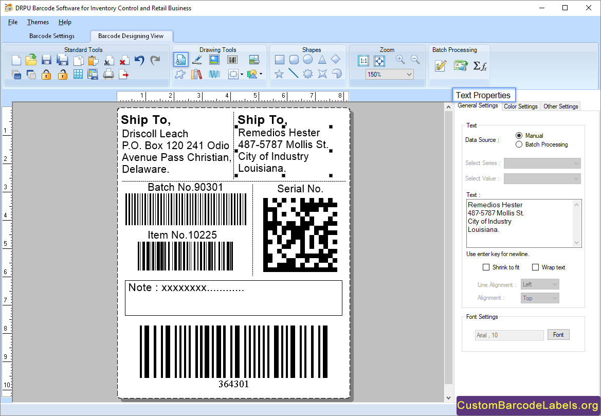
Task: Zoom in with the magnifier plus
Action: (x=400, y=60)
